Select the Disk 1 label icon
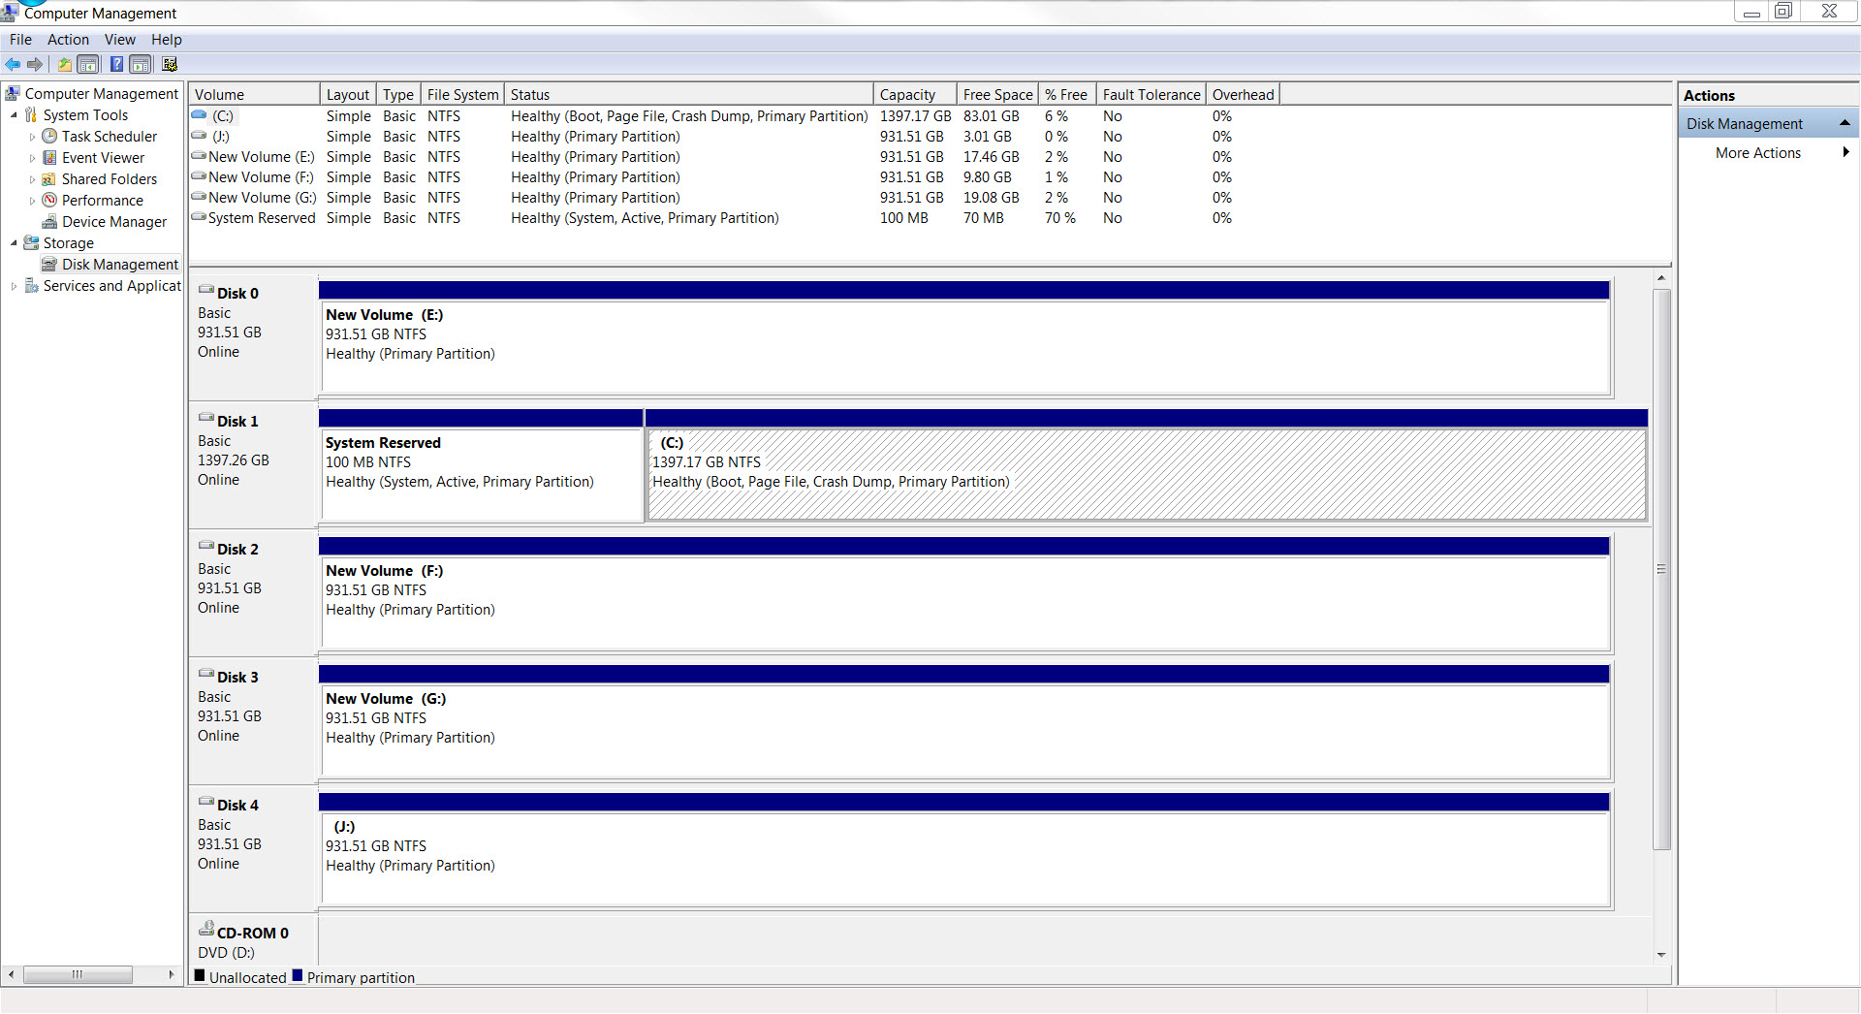This screenshot has height=1014, width=1861. click(206, 418)
